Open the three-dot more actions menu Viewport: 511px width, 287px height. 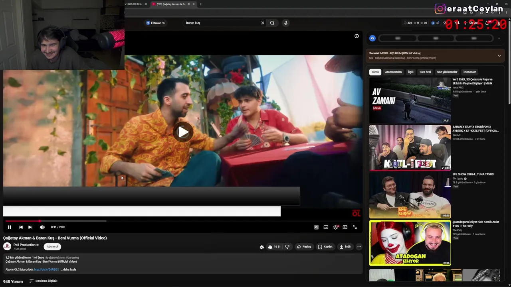[x=359, y=247]
